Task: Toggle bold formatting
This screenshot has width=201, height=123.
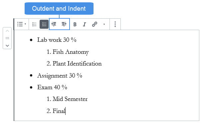Action: 75,24
